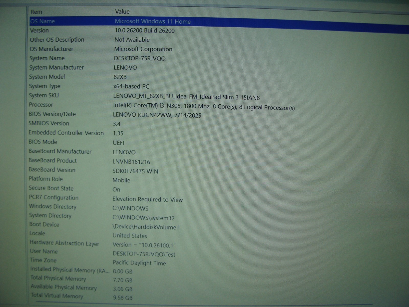Image resolution: width=409 pixels, height=307 pixels.
Task: Click the 3.06 GB value
Action: 123,289
